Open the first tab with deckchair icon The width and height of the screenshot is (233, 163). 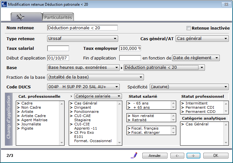(x=26, y=17)
